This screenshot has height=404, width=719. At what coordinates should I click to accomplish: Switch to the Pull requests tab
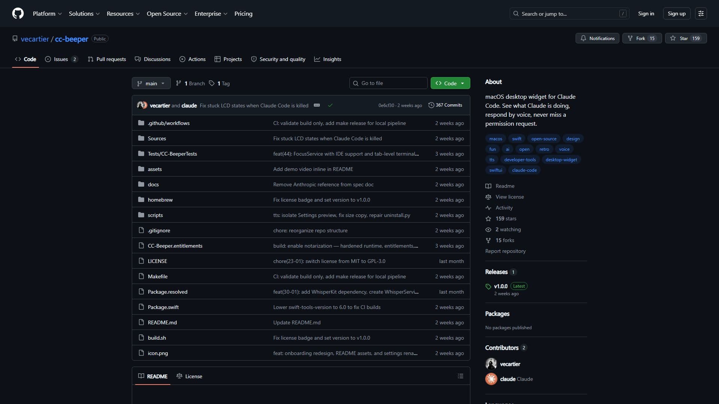pos(107,59)
